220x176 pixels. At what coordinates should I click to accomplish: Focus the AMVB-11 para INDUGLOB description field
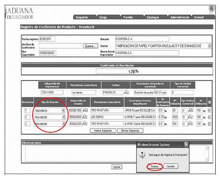pyautogui.click(x=140, y=117)
